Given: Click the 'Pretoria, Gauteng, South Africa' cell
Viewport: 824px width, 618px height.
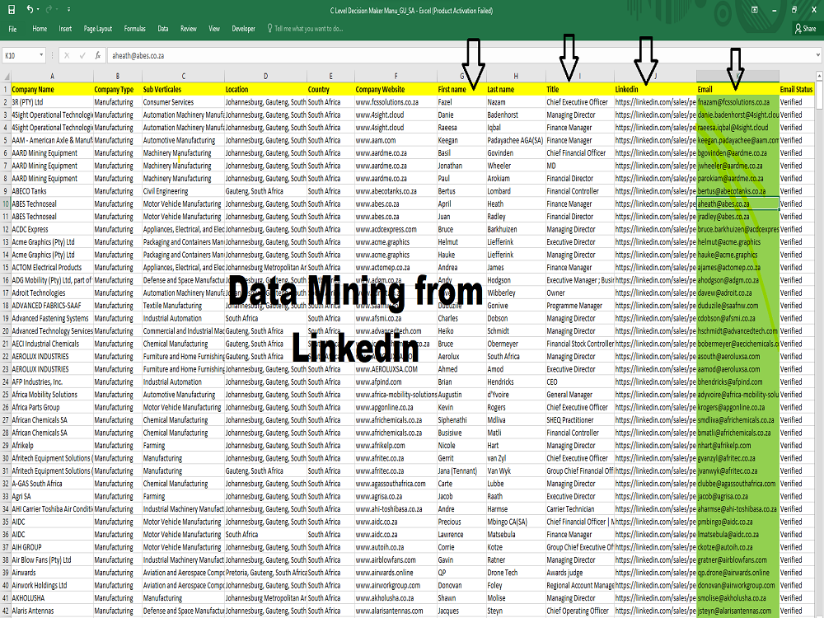Looking at the screenshot, I should (x=265, y=573).
